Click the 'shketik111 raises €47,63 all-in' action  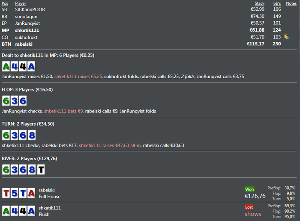(110, 145)
